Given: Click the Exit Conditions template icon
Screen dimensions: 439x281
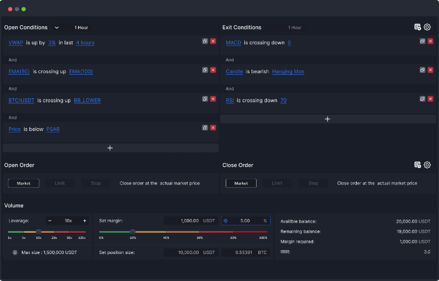Looking at the screenshot, I should pos(418,27).
